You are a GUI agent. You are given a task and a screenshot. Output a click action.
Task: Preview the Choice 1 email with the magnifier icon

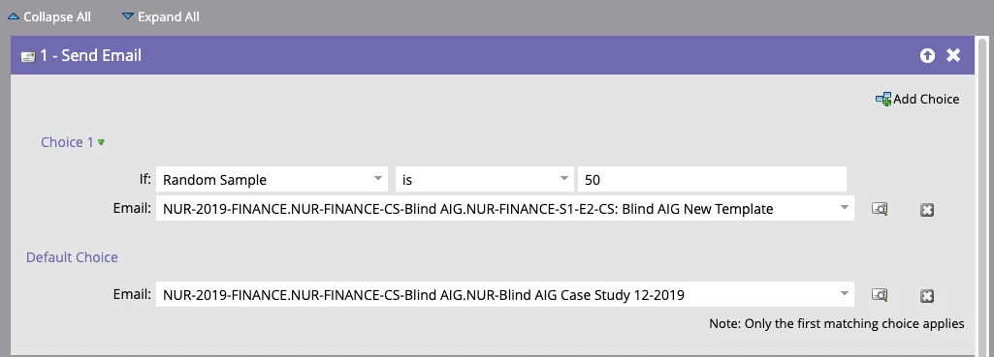[880, 209]
